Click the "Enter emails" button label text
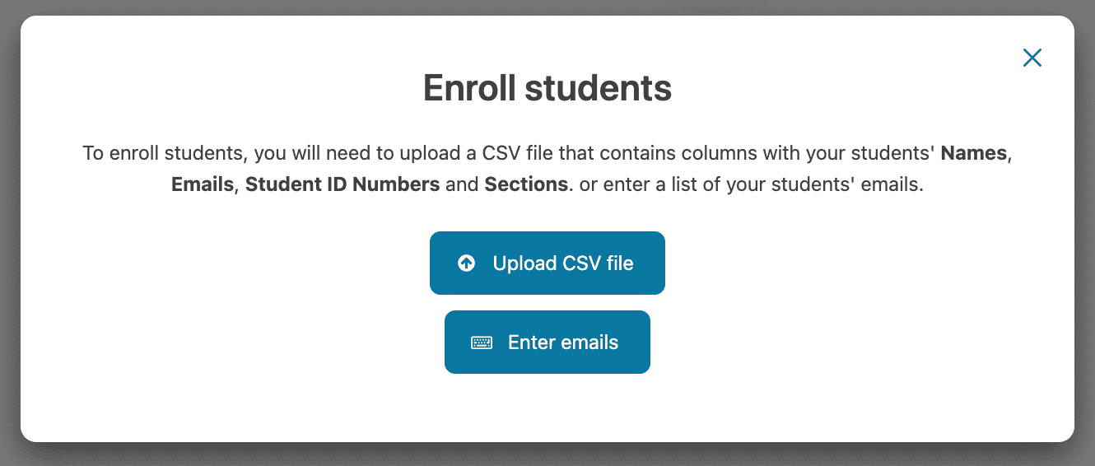 563,343
